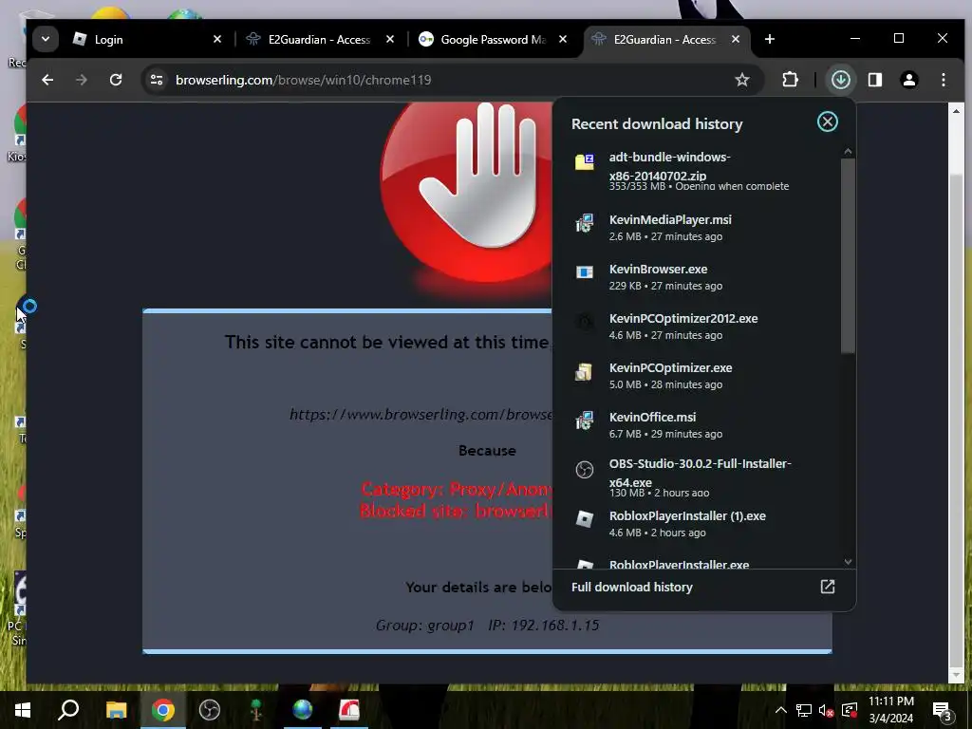Switch to the Google Password Manager tab
Viewport: 972px width, 729px height.
(x=493, y=39)
